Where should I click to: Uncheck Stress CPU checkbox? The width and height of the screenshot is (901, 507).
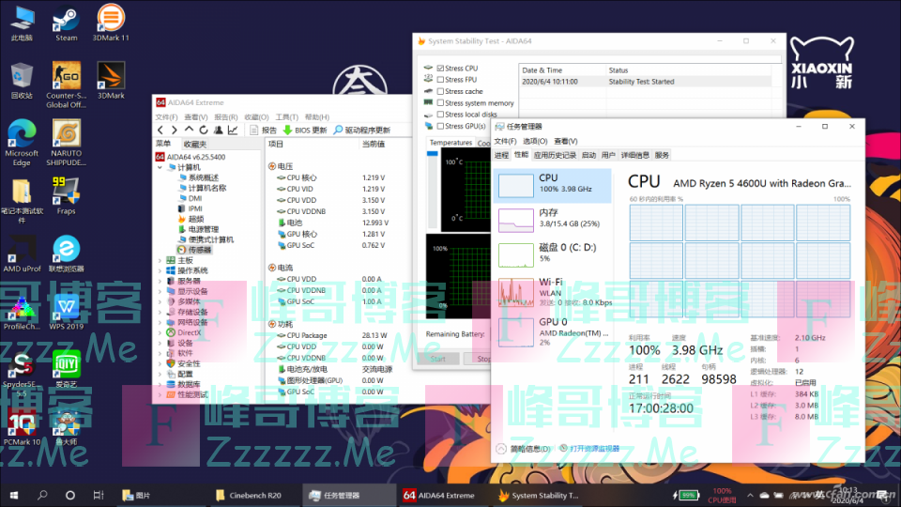(x=440, y=68)
